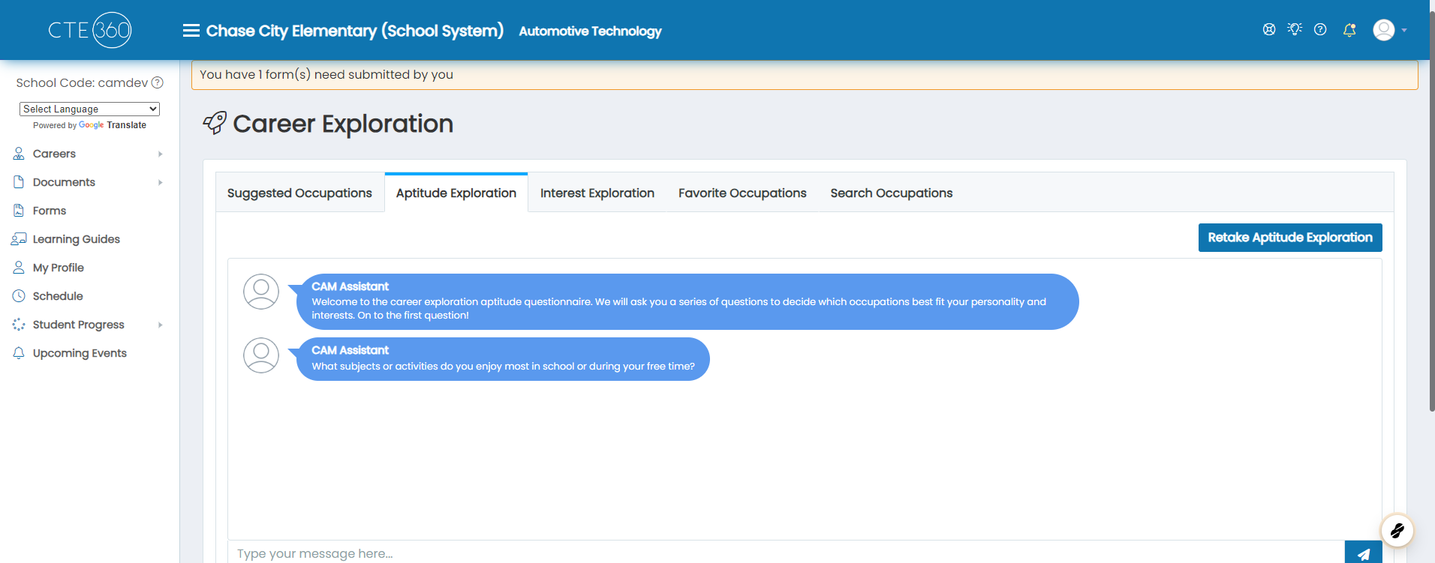Click Chase City Elementary school name

355,31
